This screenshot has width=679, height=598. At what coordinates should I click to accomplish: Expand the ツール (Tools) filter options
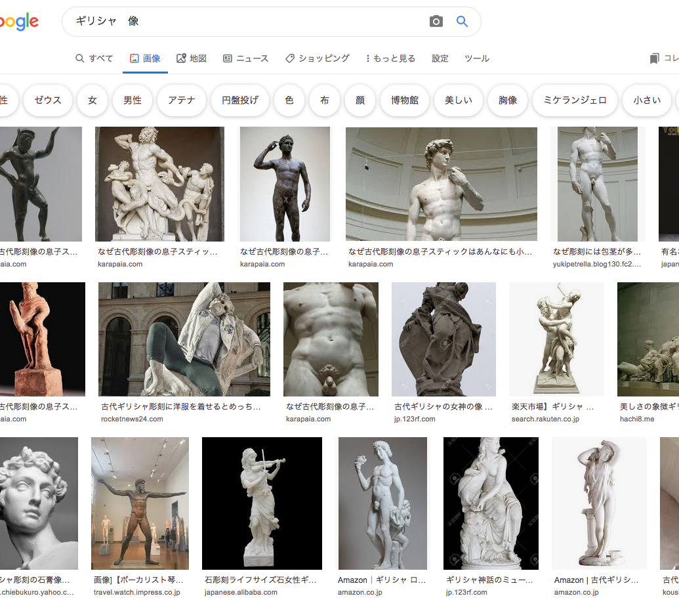[477, 58]
